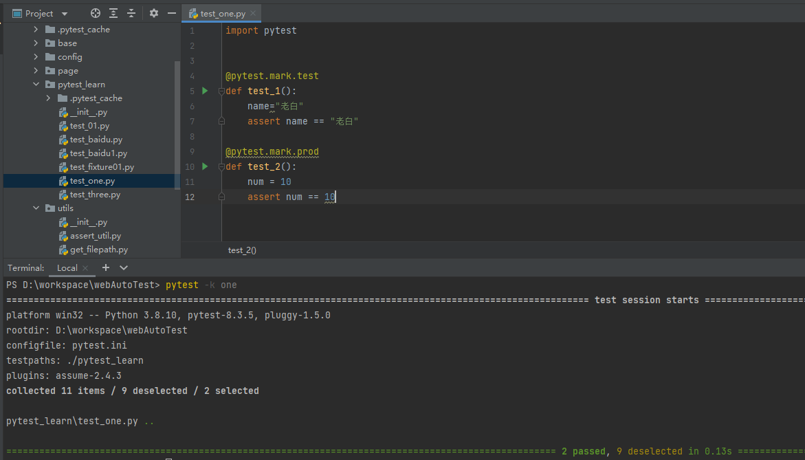
Task: Open the Project view mode dropdown
Action: point(64,13)
